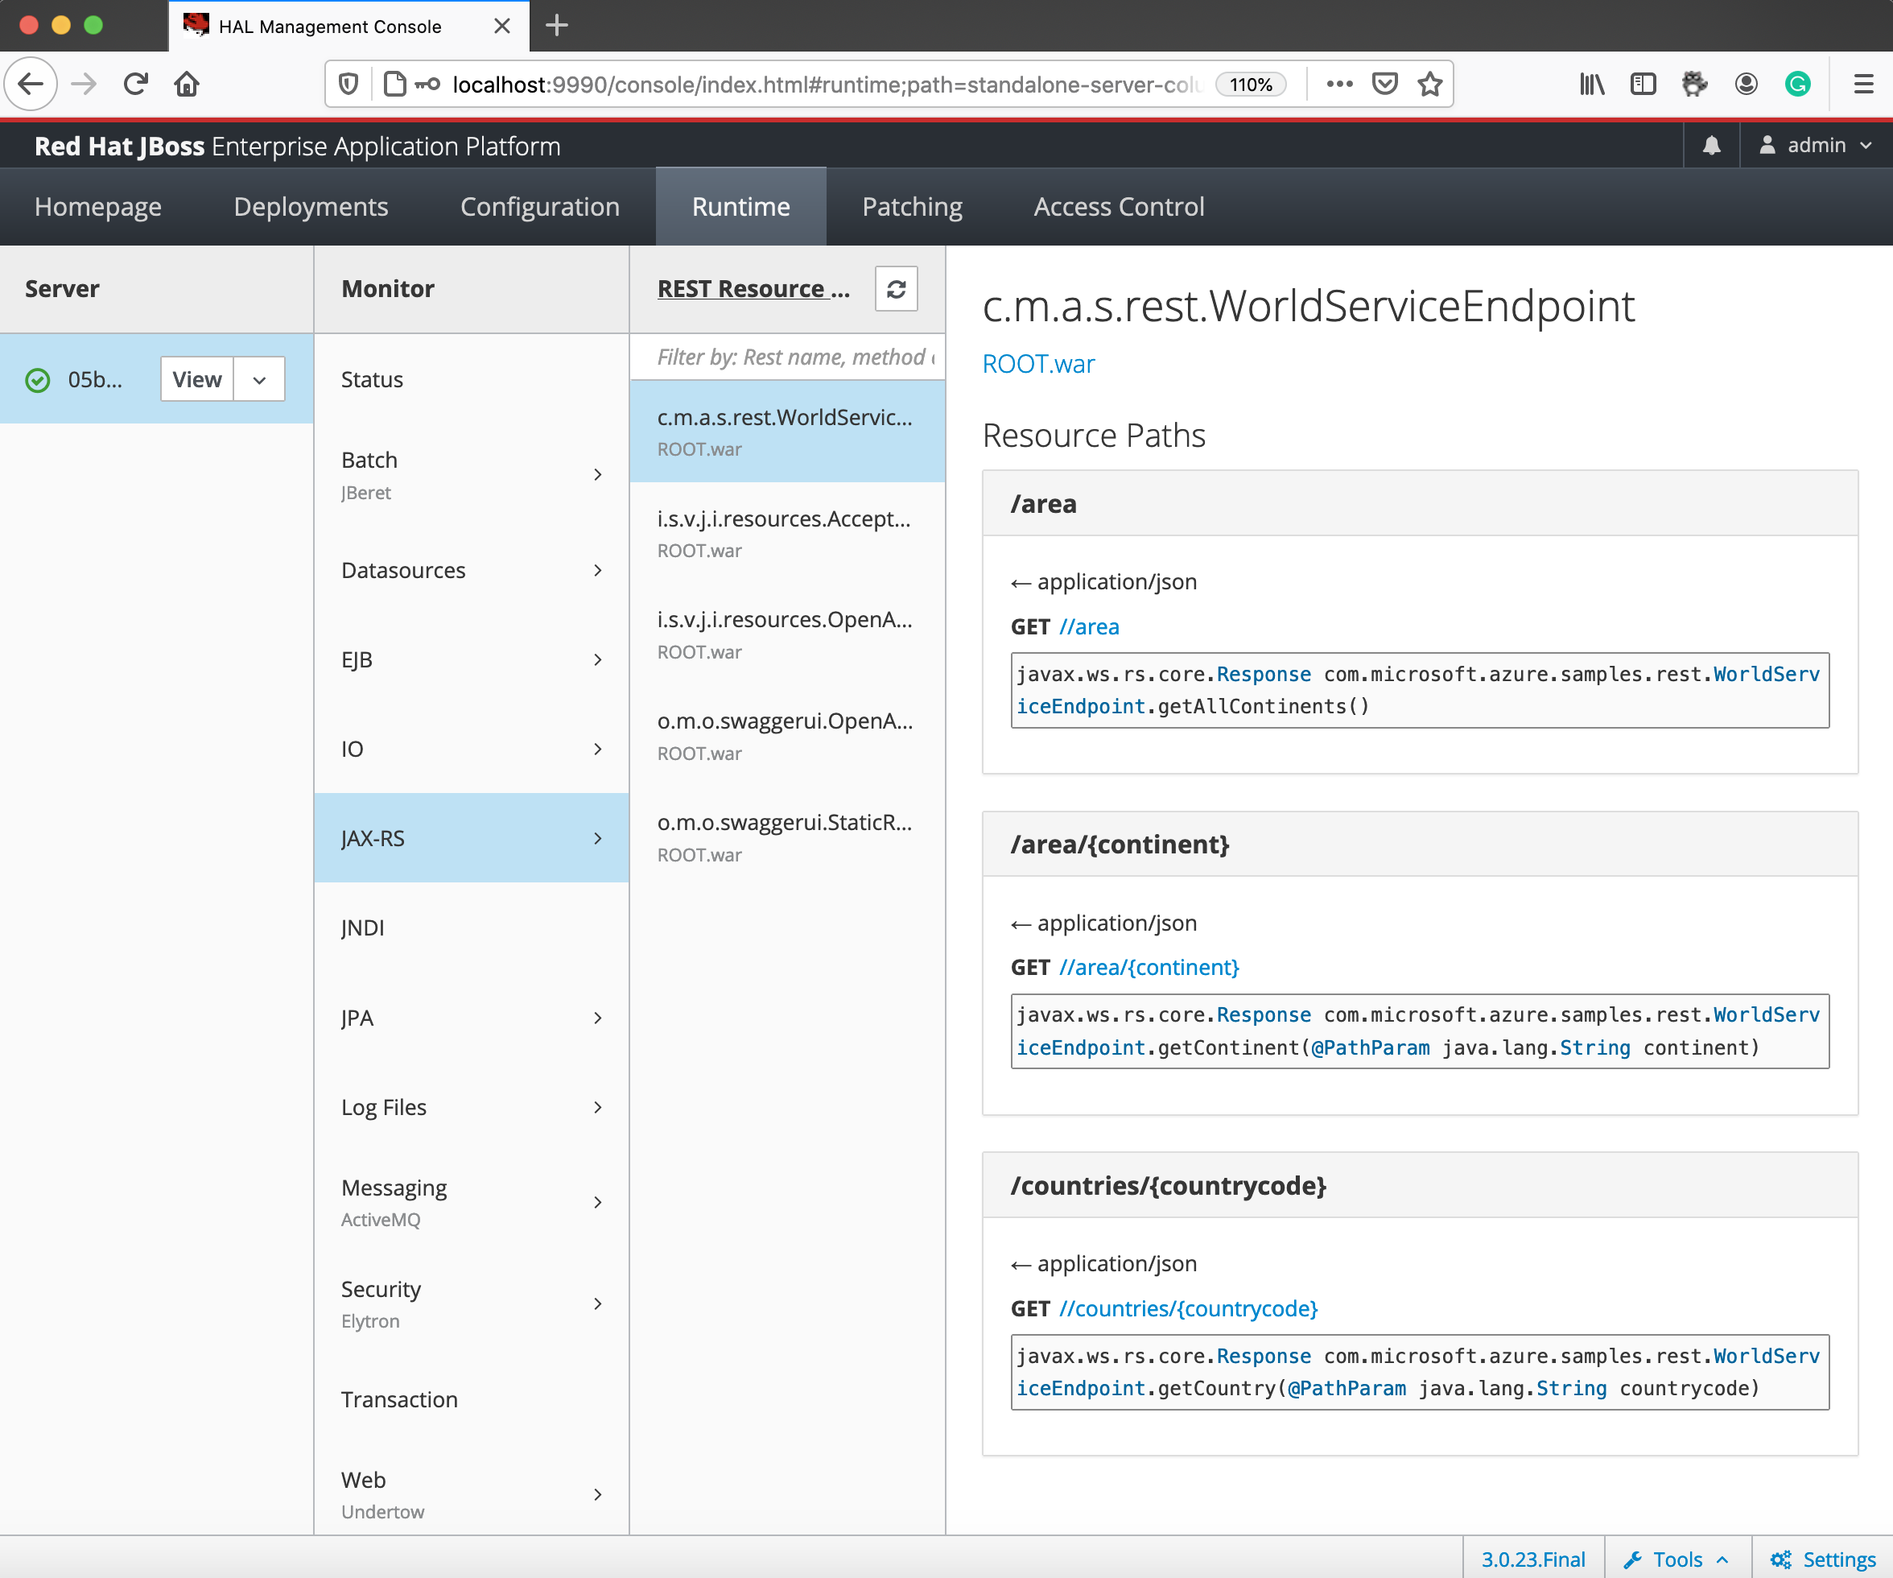Click the Firefox shield/tracker protection icon
The width and height of the screenshot is (1893, 1578).
coord(344,85)
